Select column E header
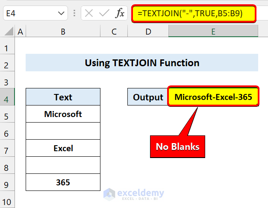This screenshot has width=268, height=208. tap(213, 32)
